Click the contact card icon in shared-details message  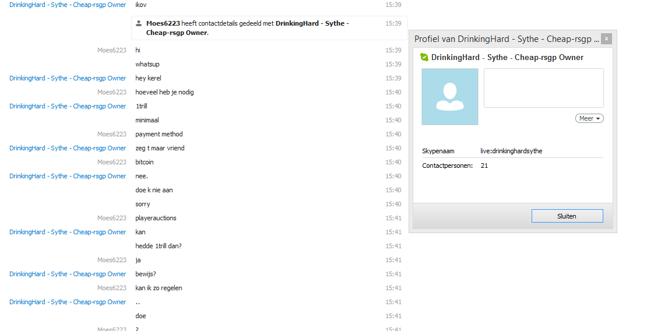point(139,23)
